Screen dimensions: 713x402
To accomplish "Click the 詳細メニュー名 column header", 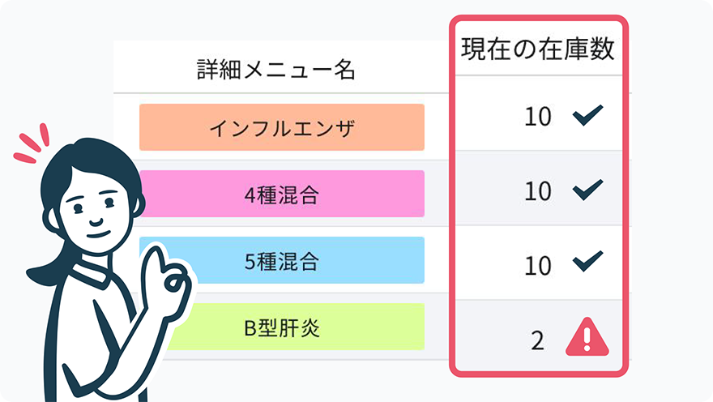I will pos(276,70).
